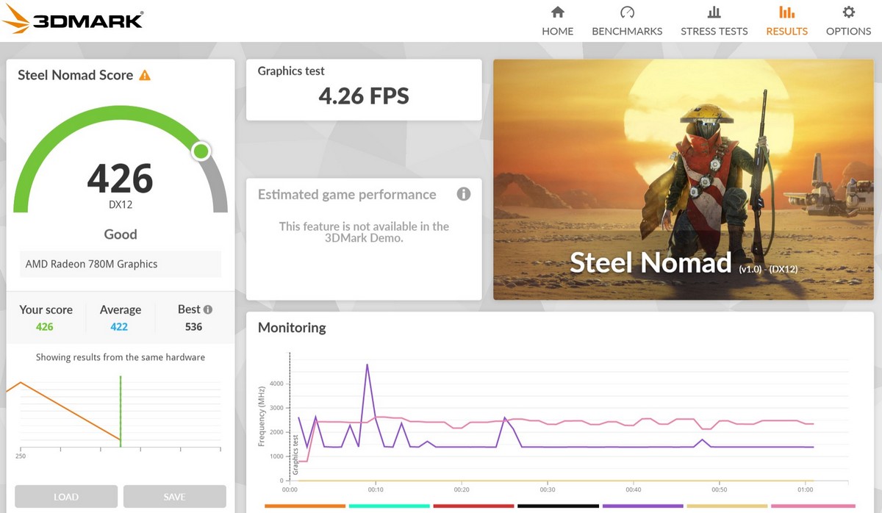This screenshot has width=882, height=513.
Task: Click the Your score value 426
Action: point(45,326)
